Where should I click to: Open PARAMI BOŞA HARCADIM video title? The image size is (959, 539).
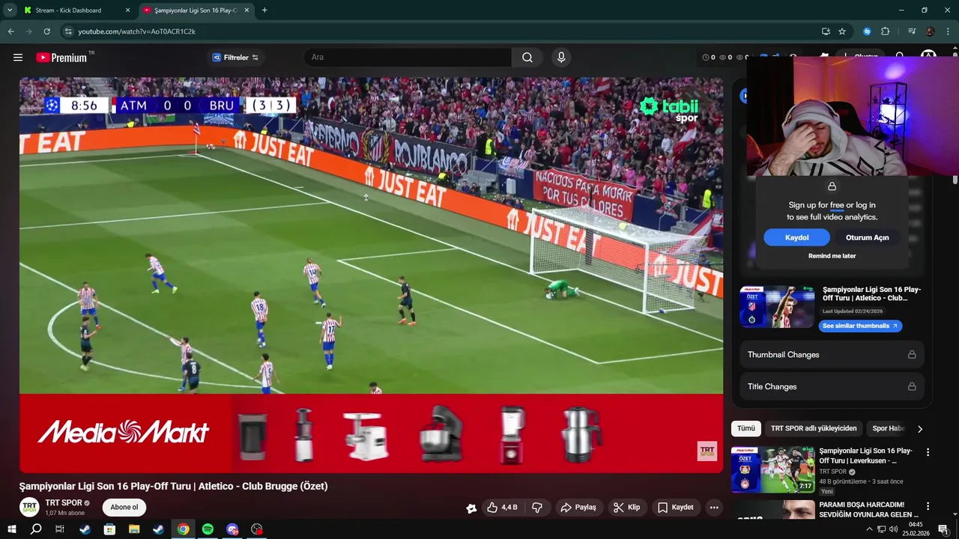click(x=868, y=510)
